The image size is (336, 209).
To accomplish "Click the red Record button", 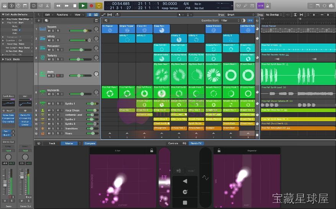I will click(x=91, y=6).
